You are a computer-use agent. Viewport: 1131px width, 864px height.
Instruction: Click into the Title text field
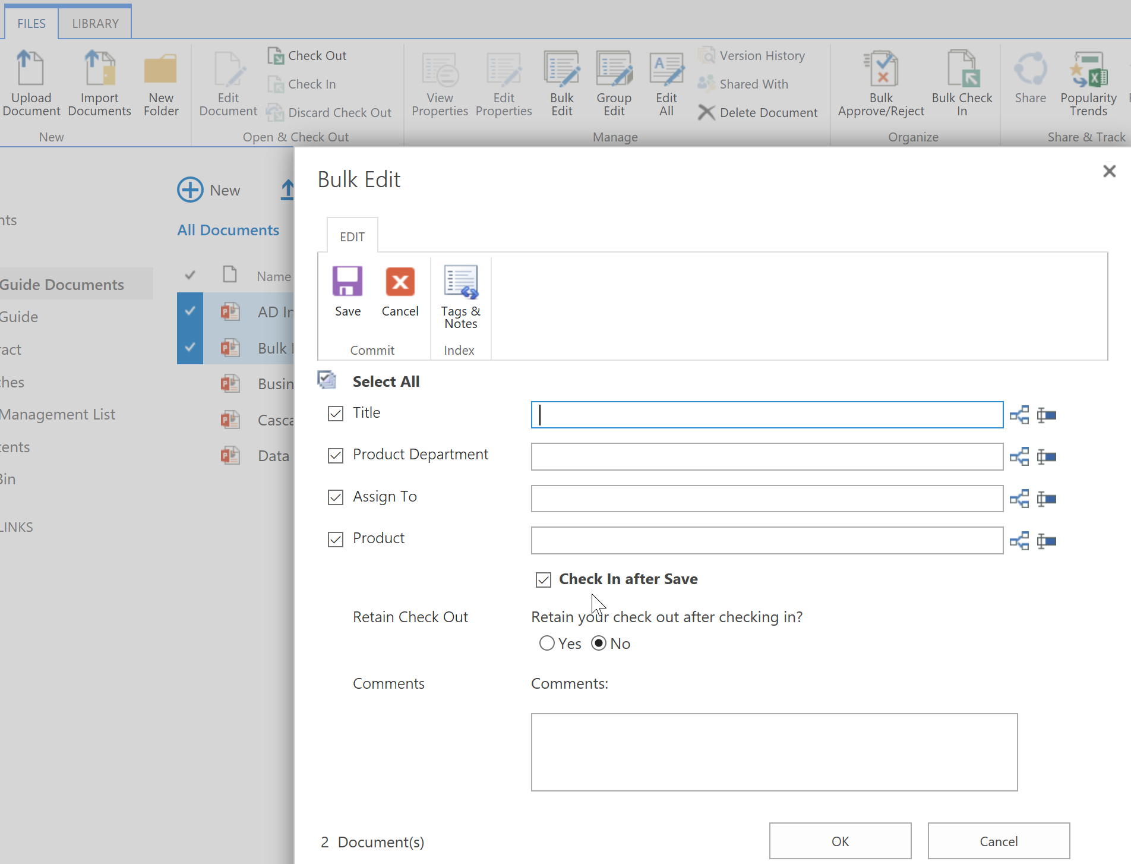pos(767,415)
